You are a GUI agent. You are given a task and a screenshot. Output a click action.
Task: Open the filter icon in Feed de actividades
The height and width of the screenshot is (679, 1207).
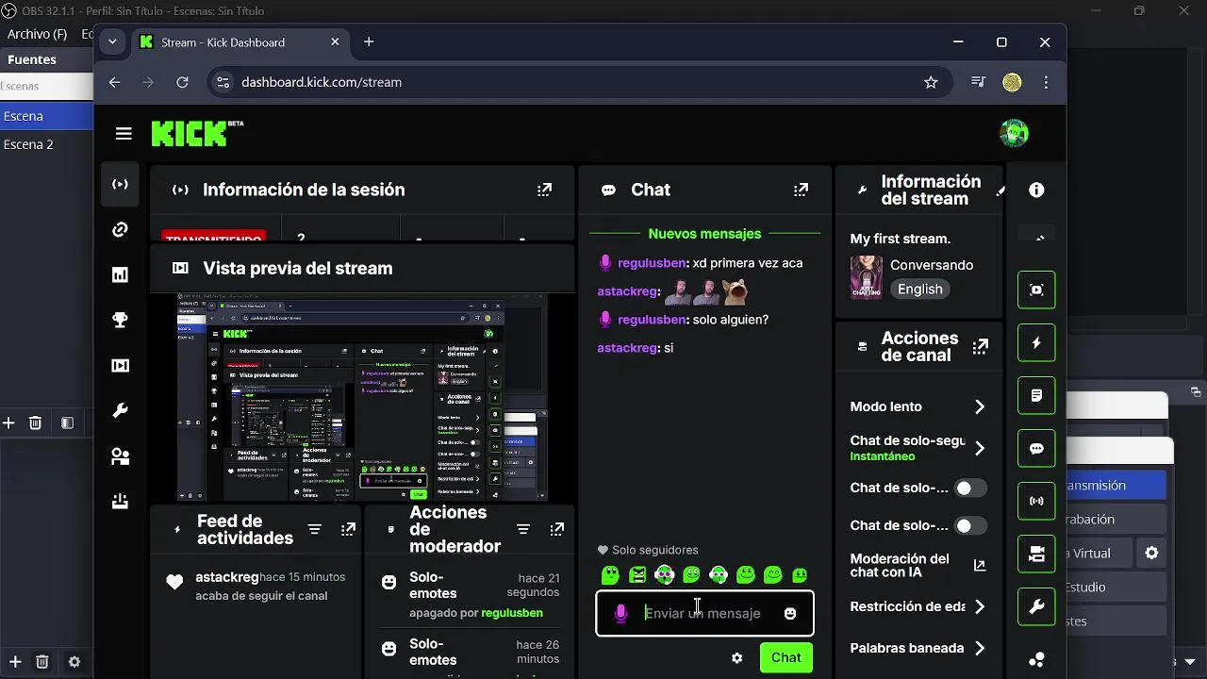pos(315,530)
